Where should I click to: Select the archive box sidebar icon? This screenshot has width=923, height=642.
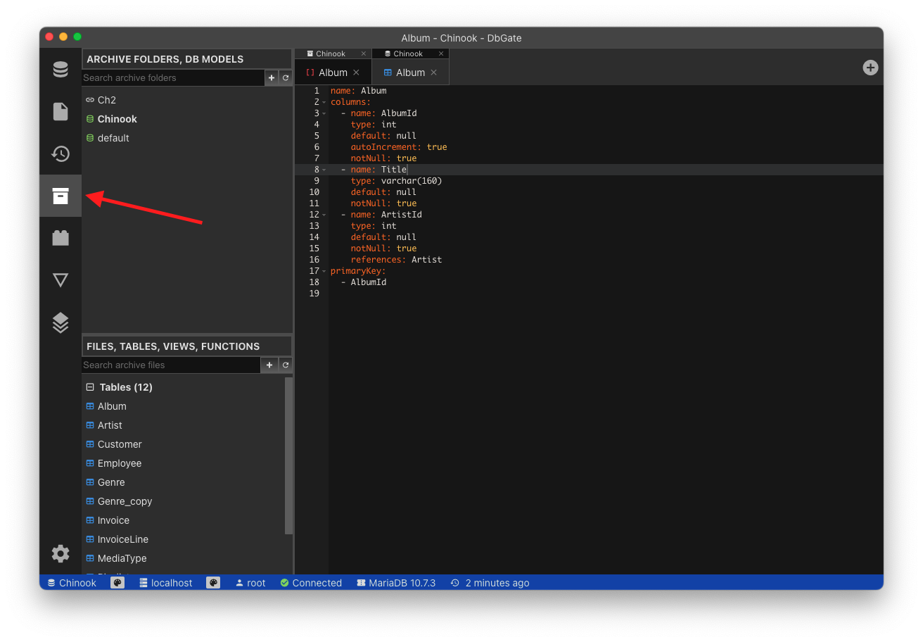(61, 196)
